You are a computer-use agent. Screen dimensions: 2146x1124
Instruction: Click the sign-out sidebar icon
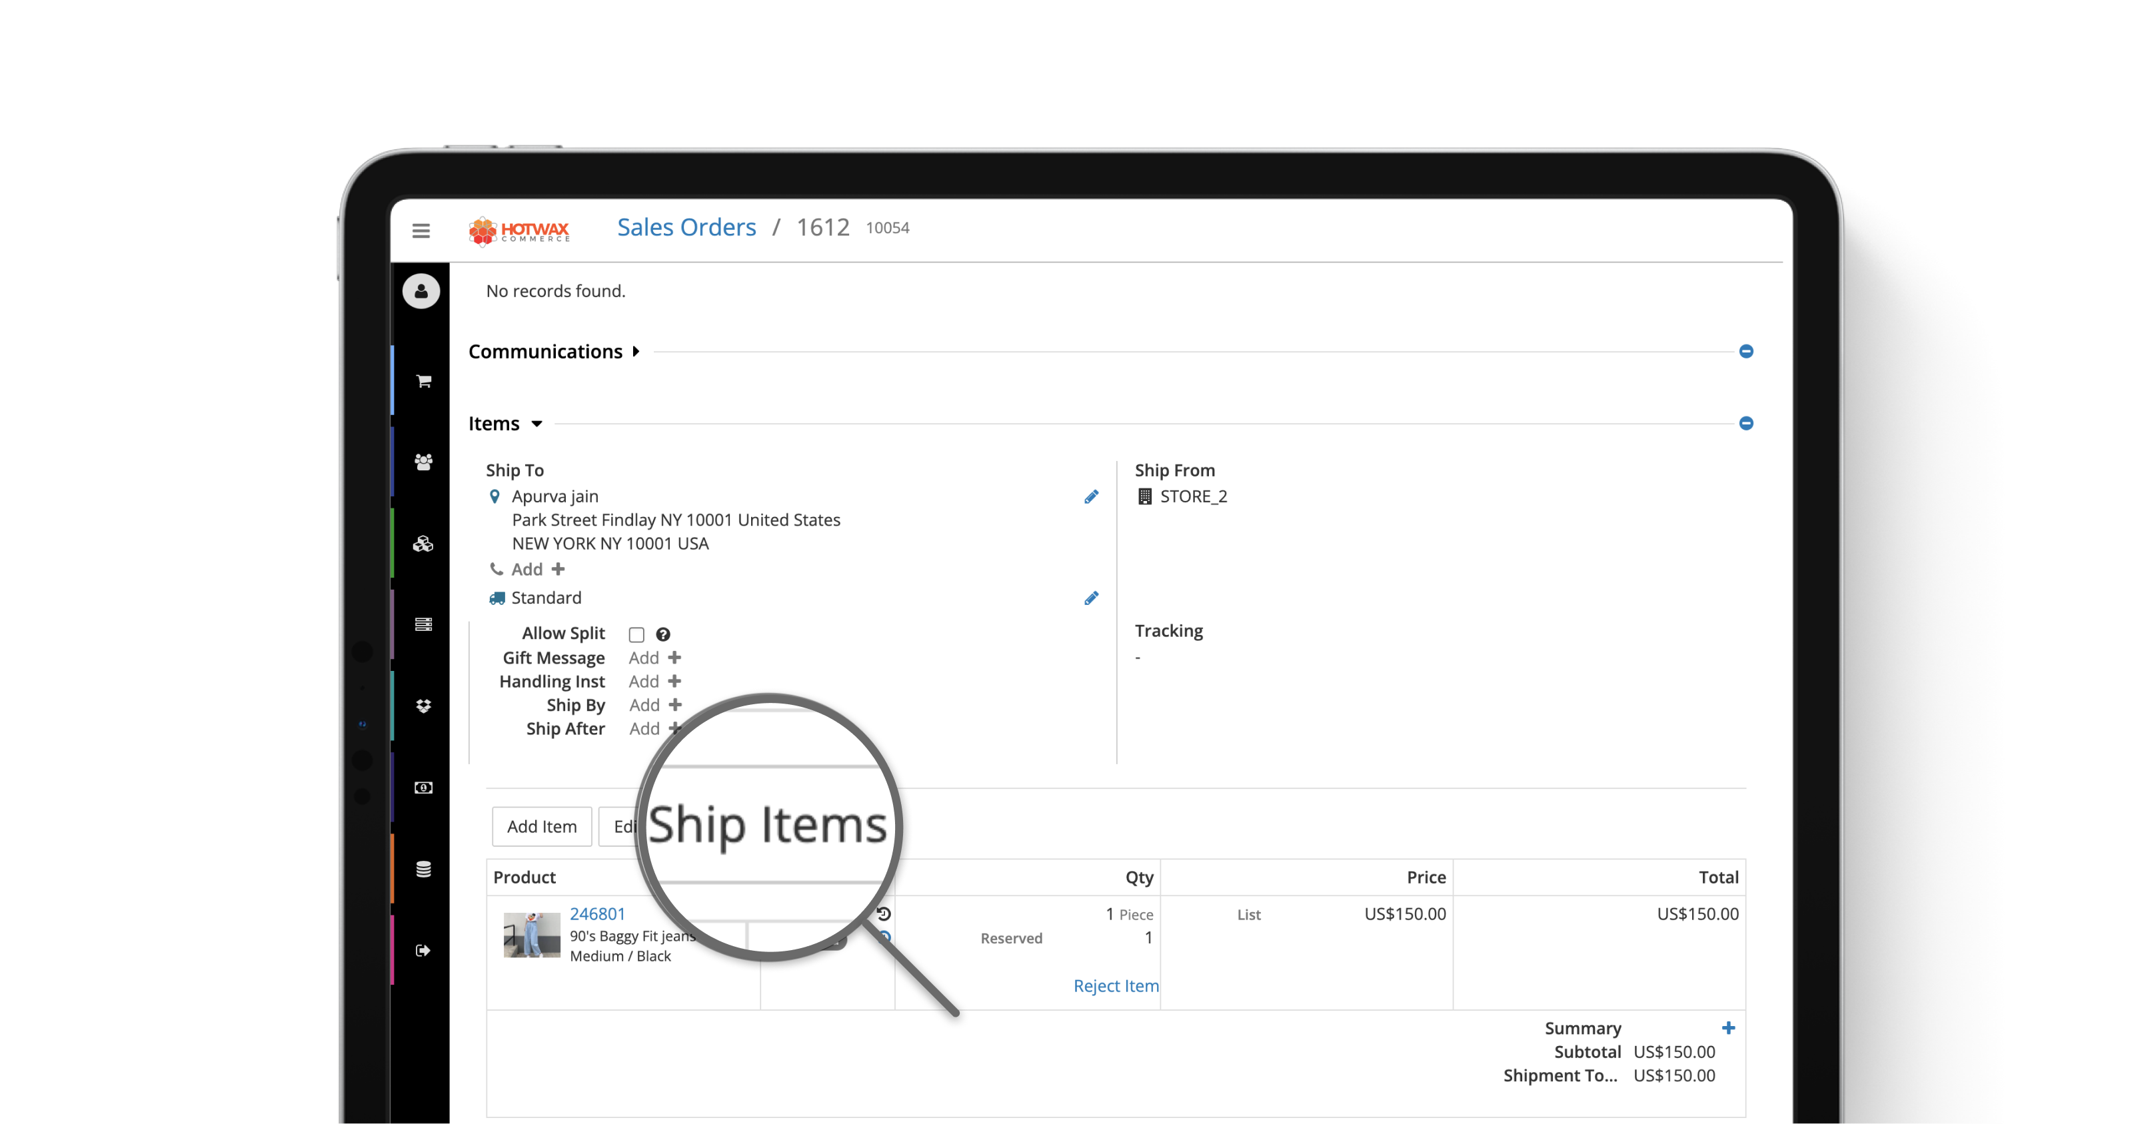423,951
